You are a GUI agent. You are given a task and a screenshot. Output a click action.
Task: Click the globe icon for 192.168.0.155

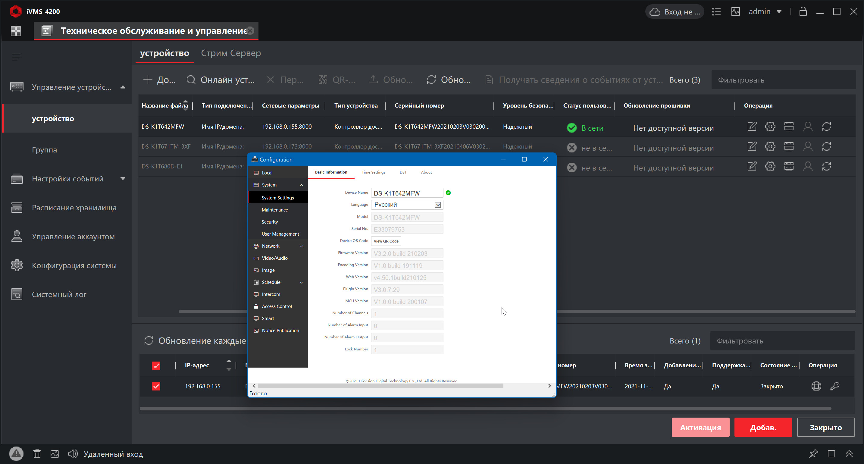[x=816, y=386]
